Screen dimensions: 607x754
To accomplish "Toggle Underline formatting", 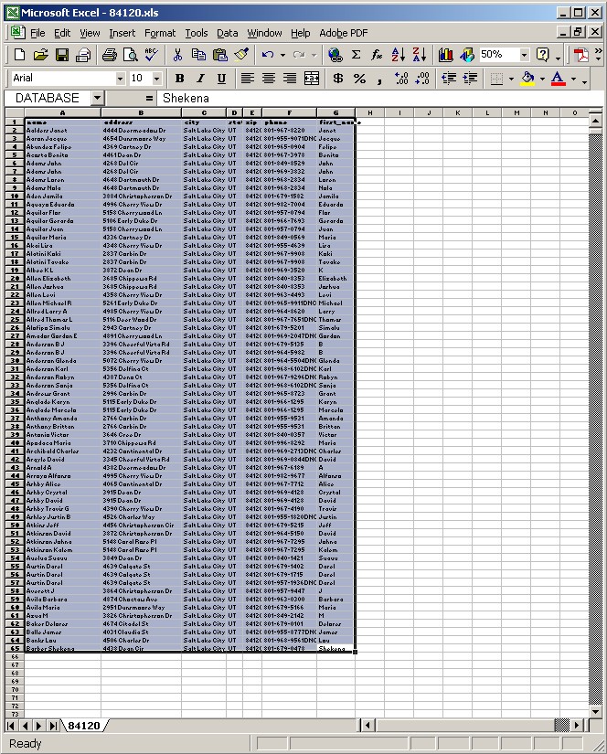I will [221, 79].
